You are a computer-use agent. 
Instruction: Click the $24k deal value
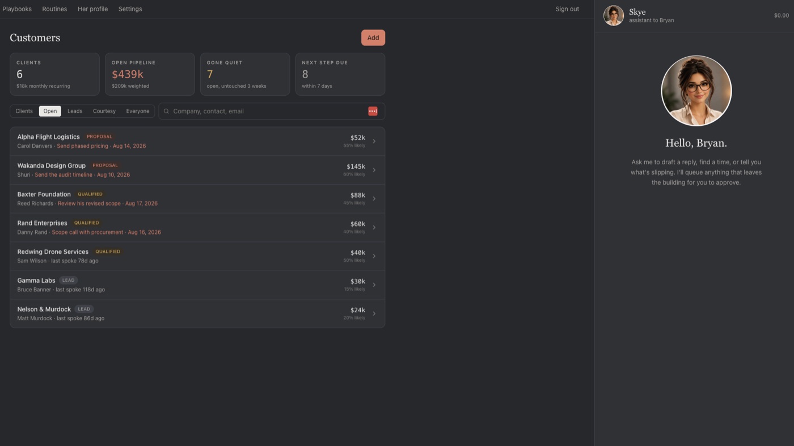pos(358,311)
